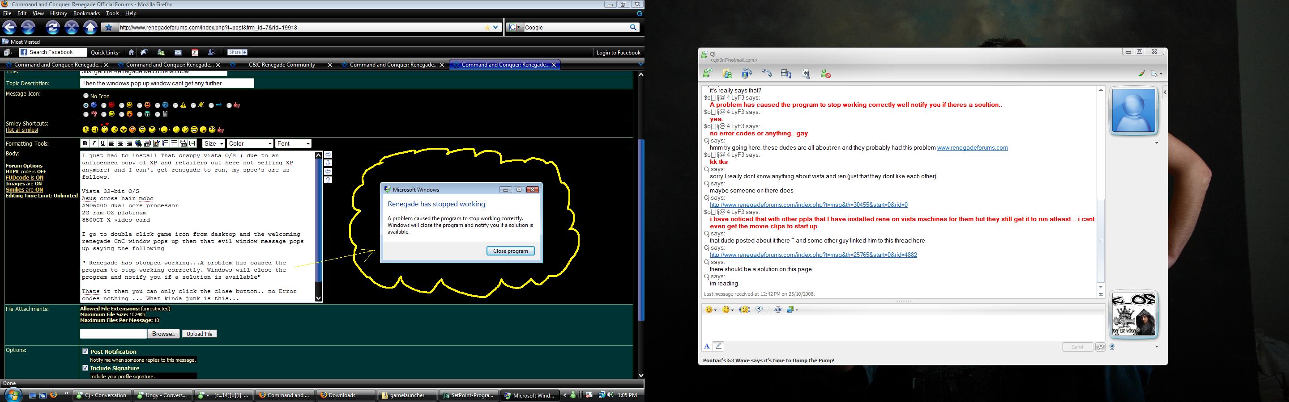1289x402 pixels.
Task: Send a nudge to the contact
Action: coord(760,310)
